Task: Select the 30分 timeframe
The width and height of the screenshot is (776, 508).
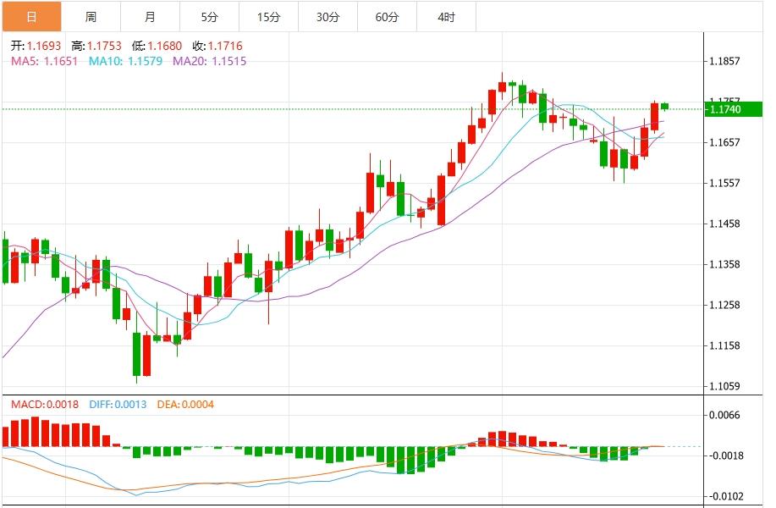Action: coord(327,16)
